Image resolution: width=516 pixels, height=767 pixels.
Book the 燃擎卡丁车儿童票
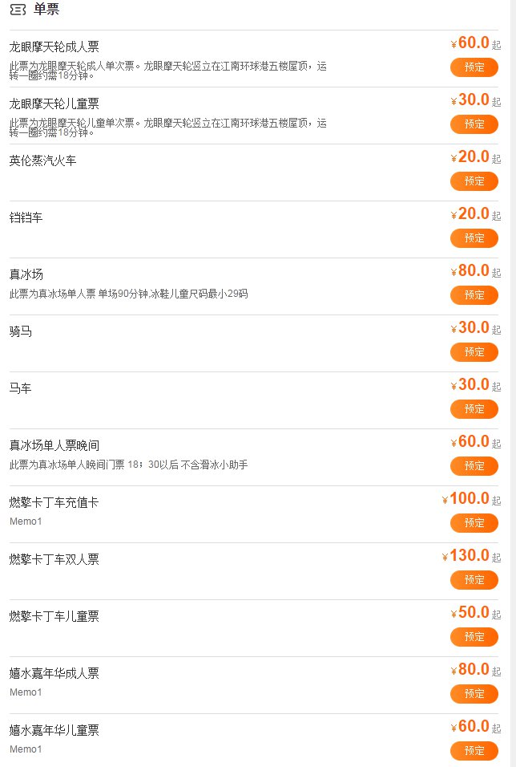[x=474, y=636]
